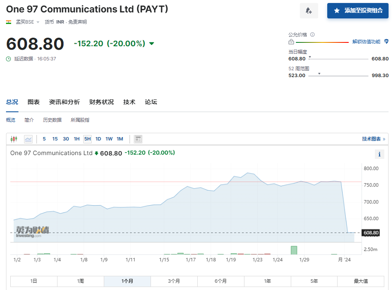Select the 1日 time range
Viewport: 392px width, 290px height.
point(34,281)
